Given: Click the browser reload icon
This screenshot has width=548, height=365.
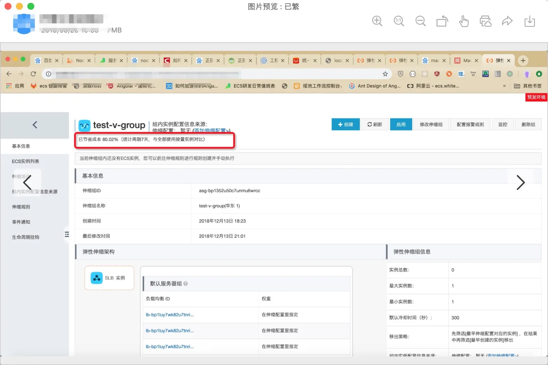Looking at the screenshot, I should [33, 74].
